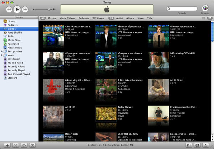Image resolution: width=214 pixels, height=149 pixels.
Task: Click the add playlist plus button
Action: pos(7,145)
